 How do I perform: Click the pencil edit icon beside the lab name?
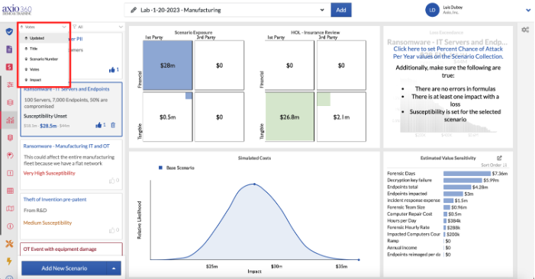pos(134,10)
